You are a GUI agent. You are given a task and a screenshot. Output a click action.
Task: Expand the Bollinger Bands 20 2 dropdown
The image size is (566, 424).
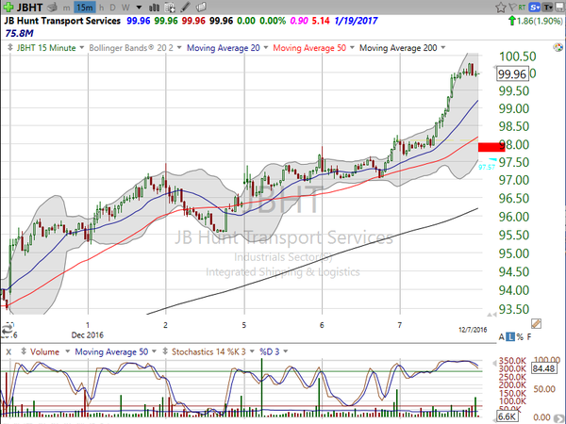pyautogui.click(x=178, y=48)
